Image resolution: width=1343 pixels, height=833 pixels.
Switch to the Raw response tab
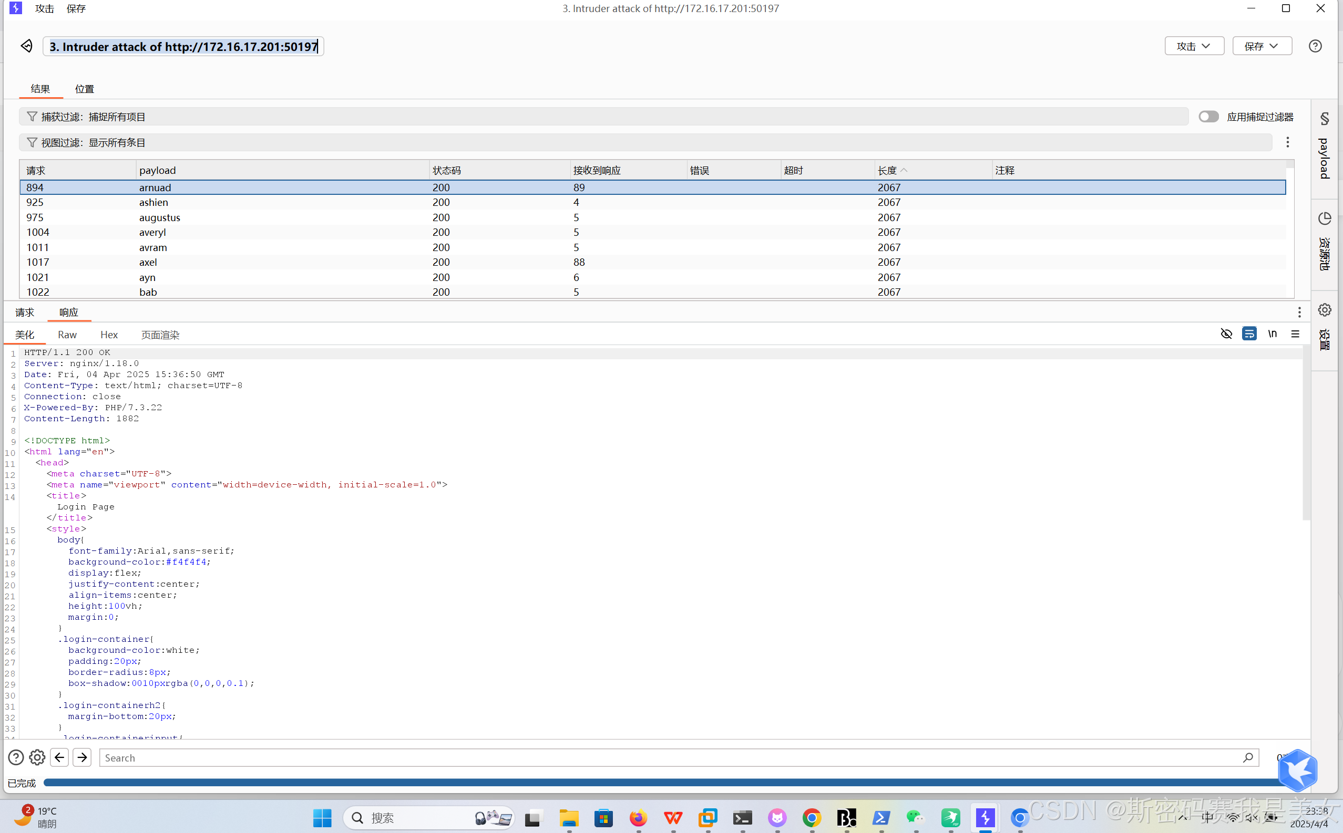[67, 335]
